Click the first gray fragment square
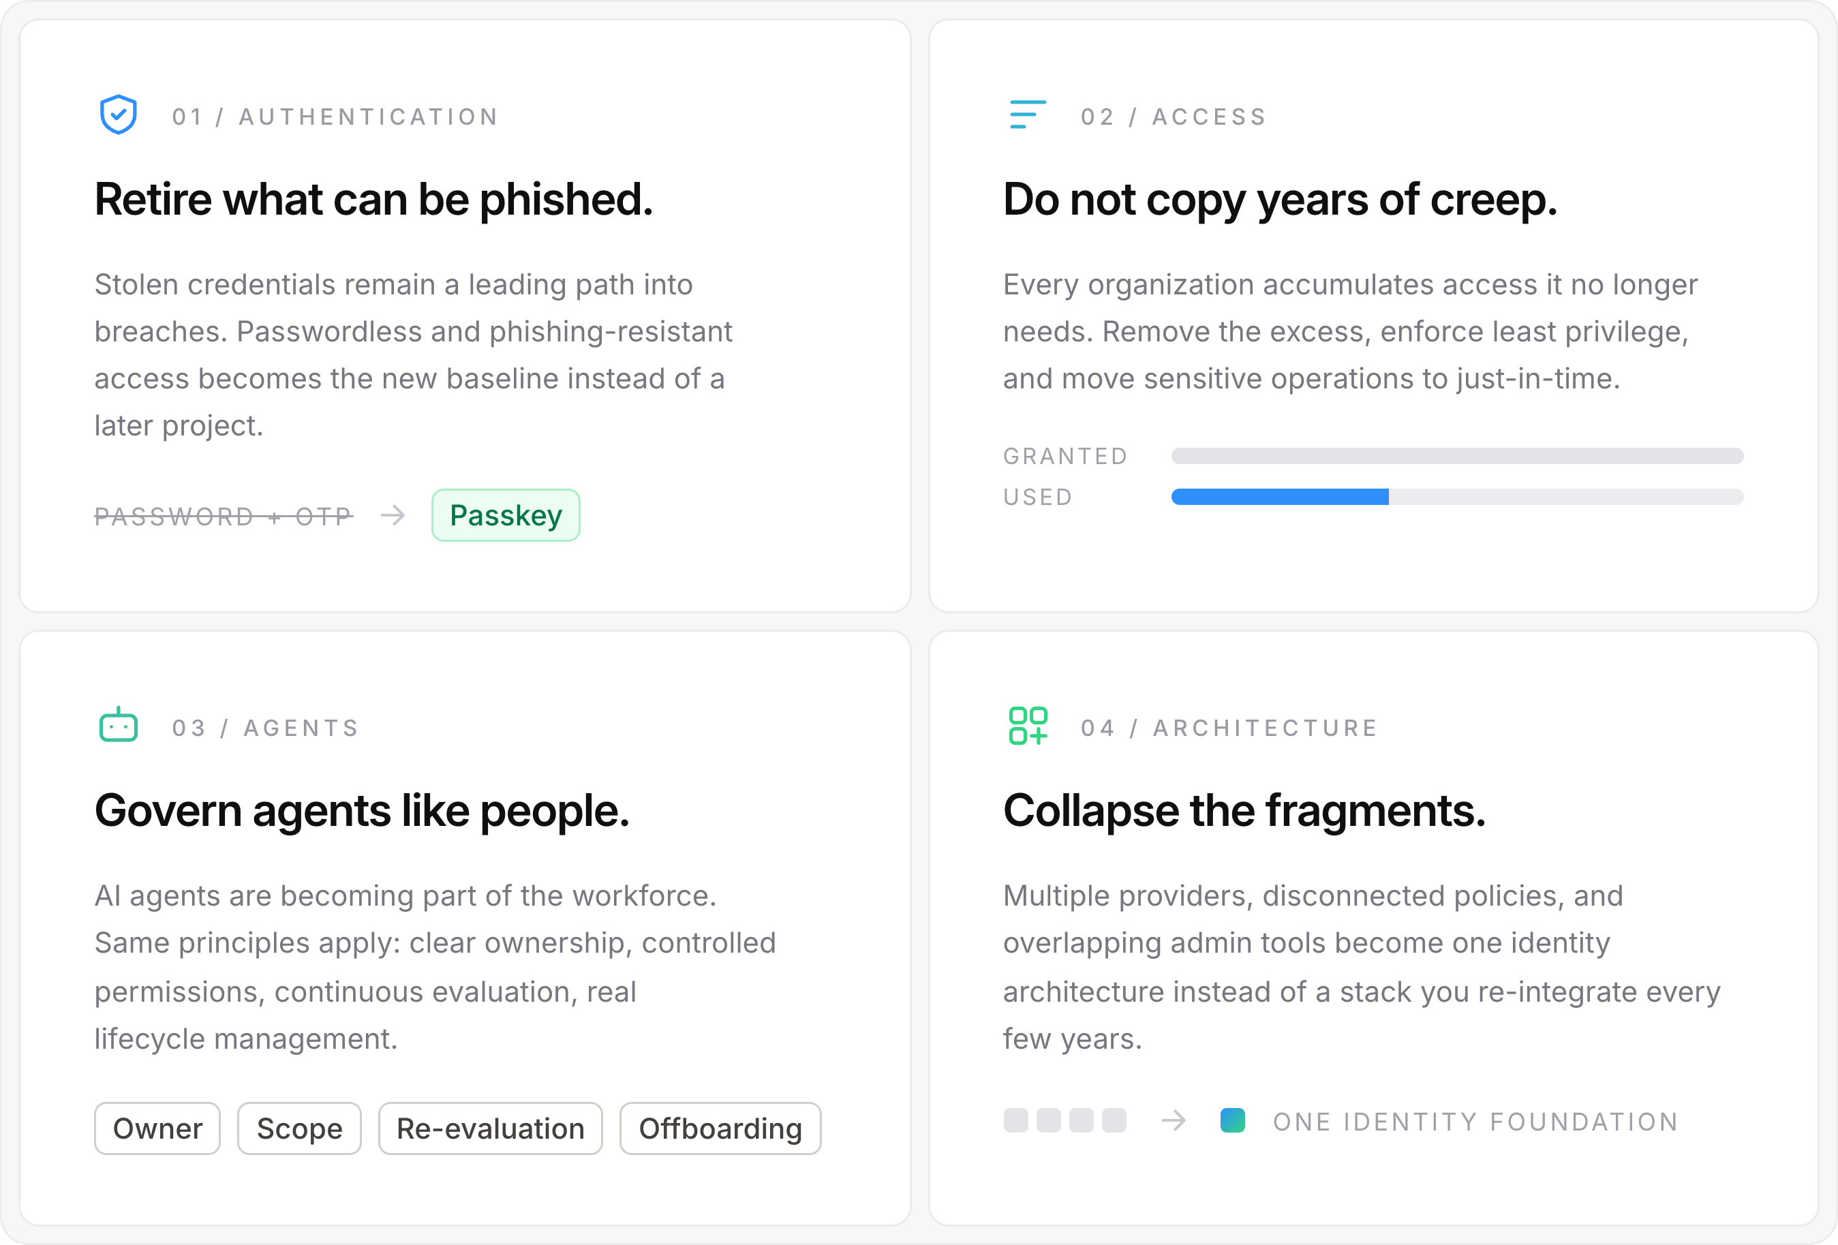The width and height of the screenshot is (1838, 1245). pos(1016,1120)
